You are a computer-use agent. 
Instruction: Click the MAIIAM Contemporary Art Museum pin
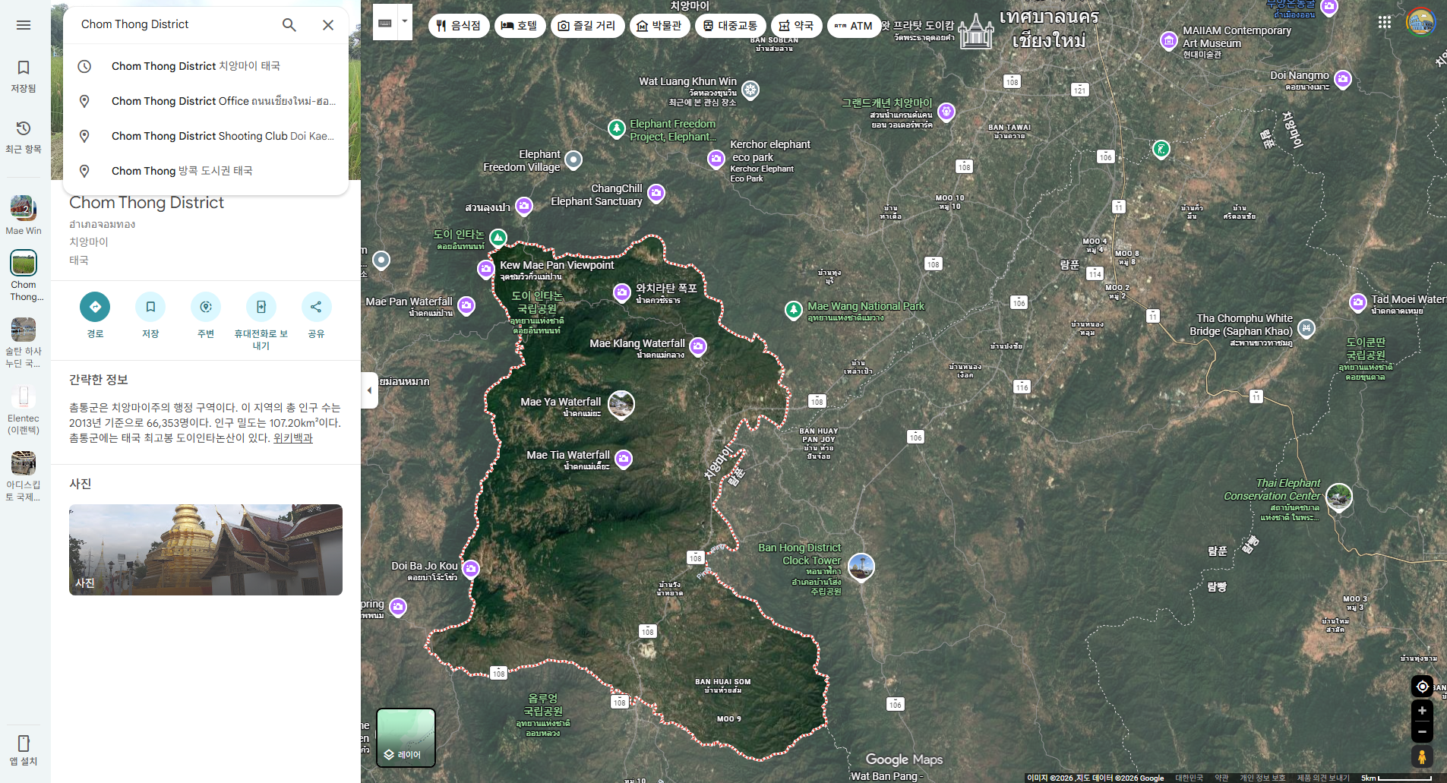pyautogui.click(x=1169, y=40)
